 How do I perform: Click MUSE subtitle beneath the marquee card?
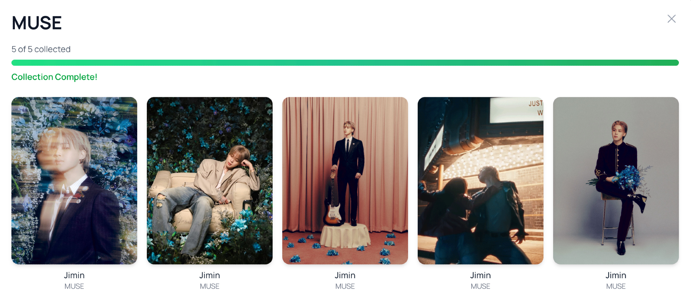tap(481, 286)
